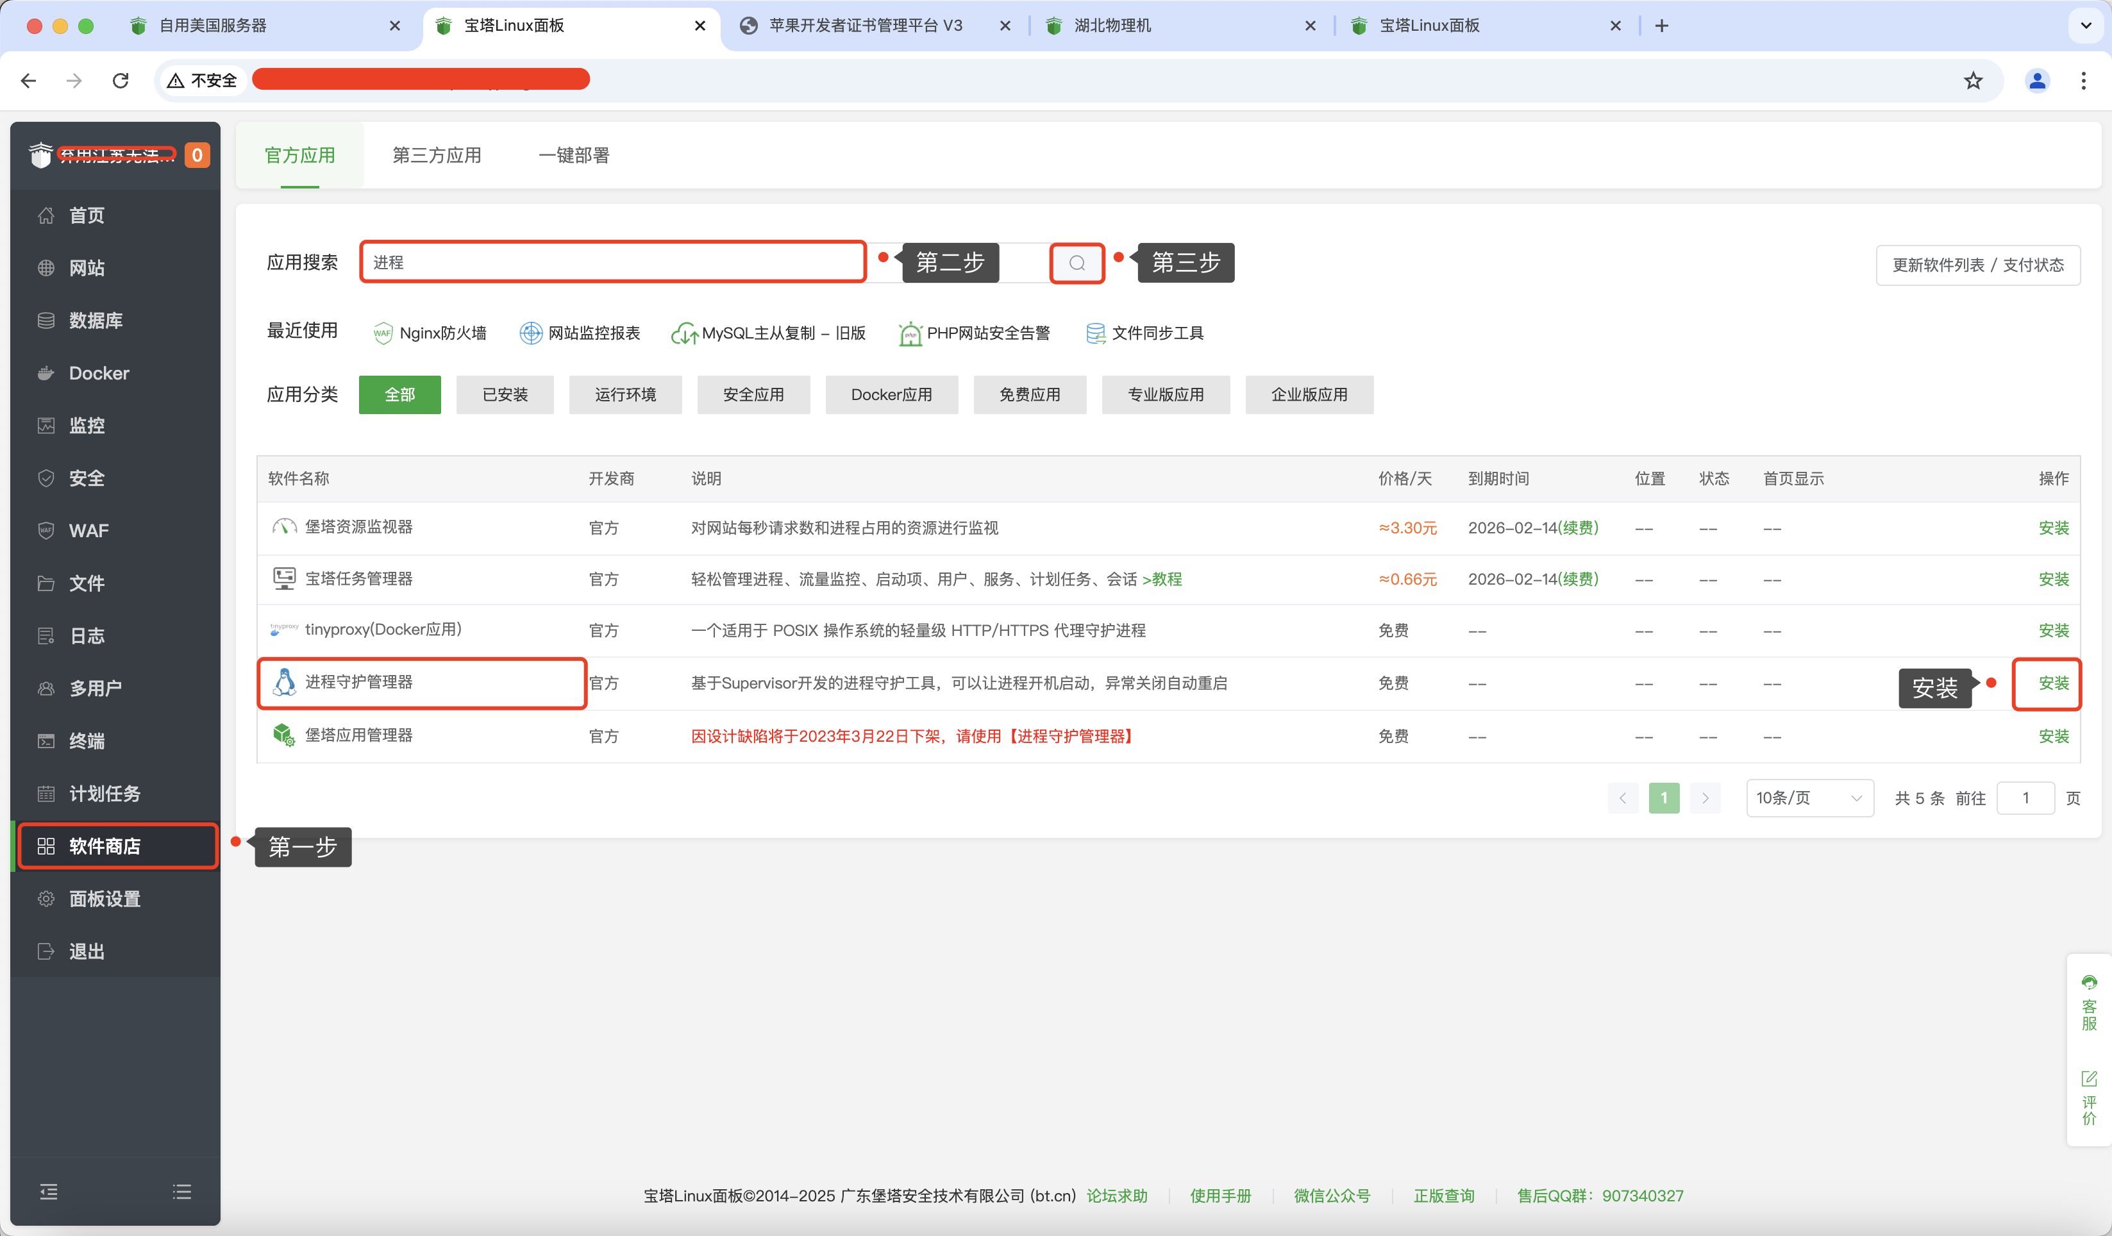Filter by 安全应用 category
Screen dimensions: 2112x1236
[753, 395]
